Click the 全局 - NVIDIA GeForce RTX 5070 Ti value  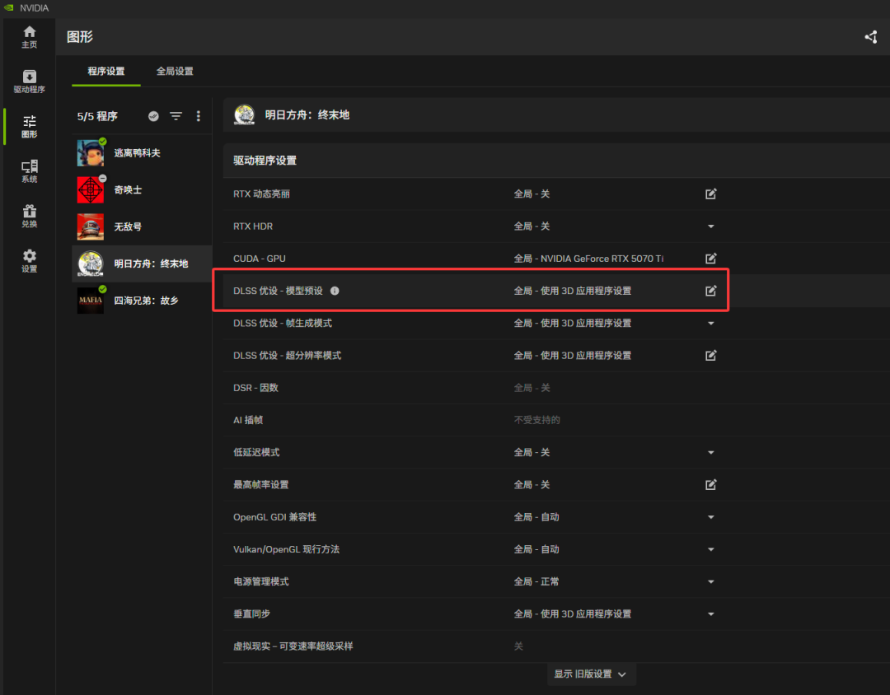click(x=588, y=259)
